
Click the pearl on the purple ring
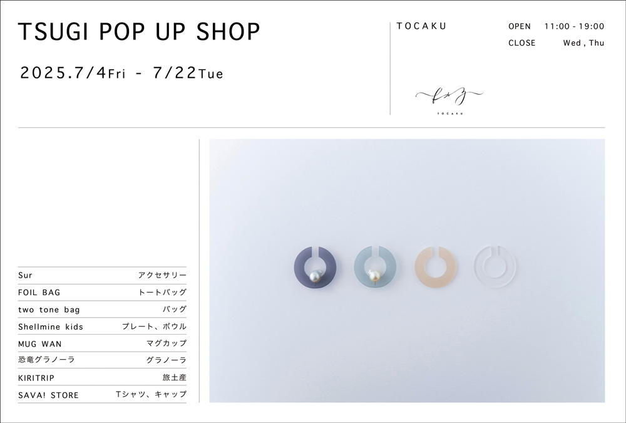tap(316, 276)
